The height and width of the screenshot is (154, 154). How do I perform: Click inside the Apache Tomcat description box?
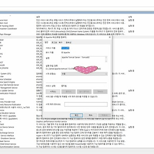83,59
